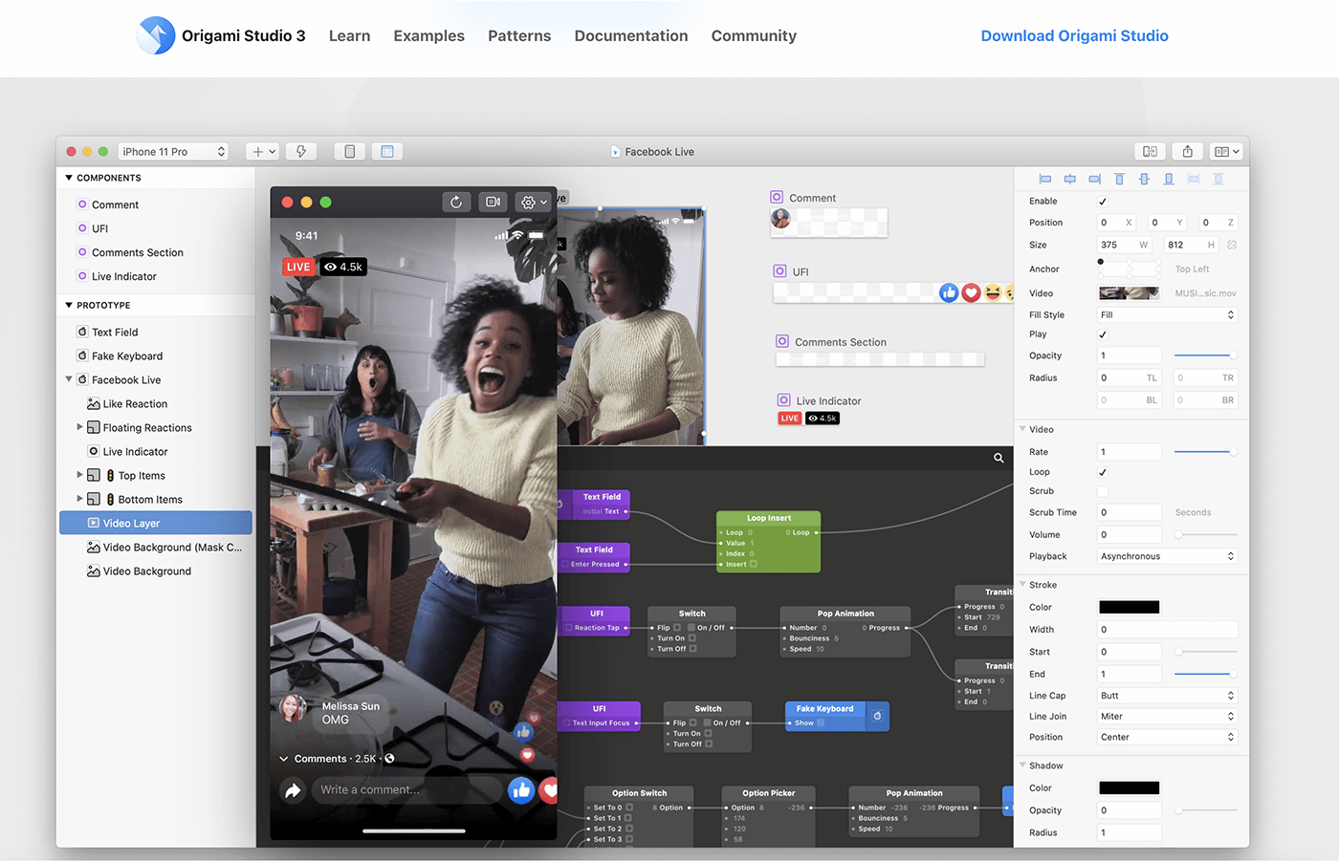Viewport: 1339px width, 862px height.
Task: Click the thumbs-up reaction in UFI component
Action: click(x=949, y=292)
